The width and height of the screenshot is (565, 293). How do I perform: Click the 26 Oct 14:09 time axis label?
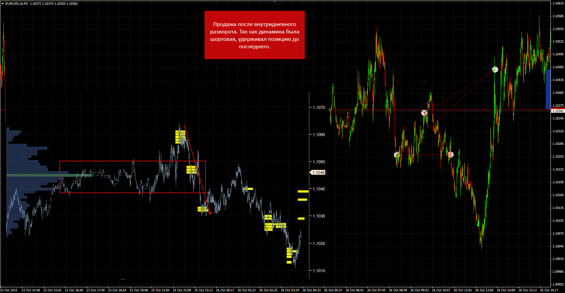coord(506,290)
